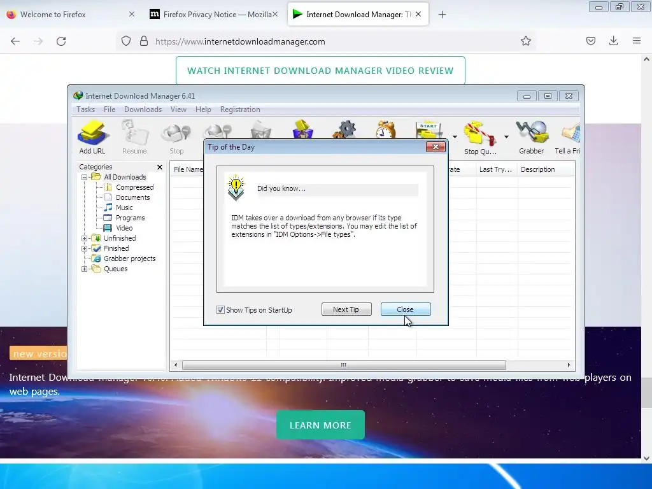Click the left scroll arrow in IDM list

click(176, 365)
